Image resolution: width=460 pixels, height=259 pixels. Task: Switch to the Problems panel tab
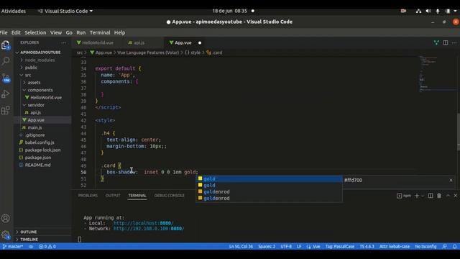tap(88, 196)
